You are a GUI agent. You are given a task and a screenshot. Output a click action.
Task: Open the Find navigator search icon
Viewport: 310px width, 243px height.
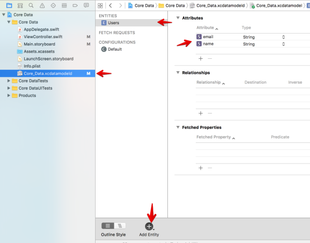click(x=32, y=5)
